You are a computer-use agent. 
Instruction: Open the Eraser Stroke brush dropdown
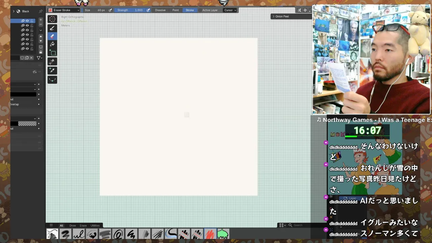point(64,10)
